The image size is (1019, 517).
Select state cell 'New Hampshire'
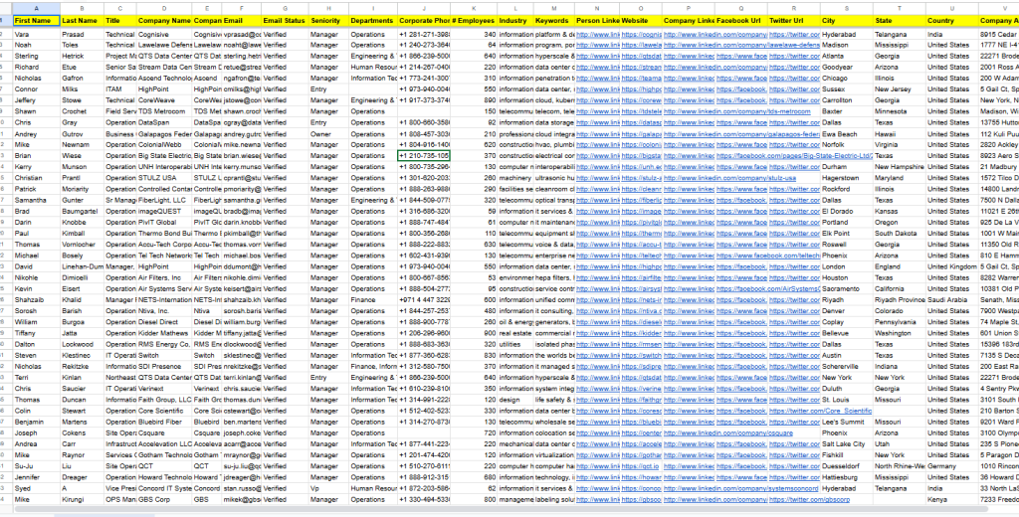point(900,167)
